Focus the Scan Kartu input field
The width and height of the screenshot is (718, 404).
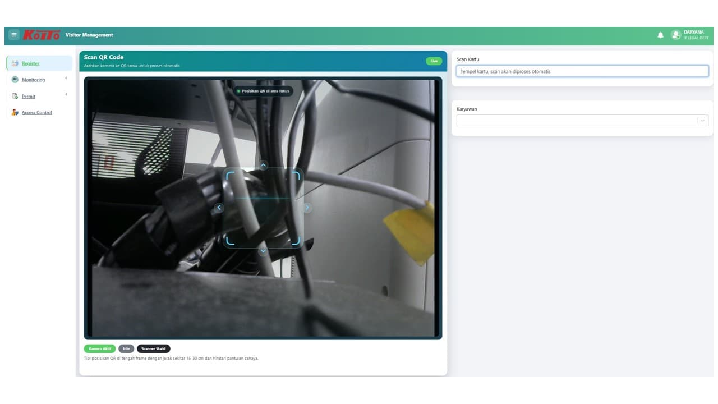[x=582, y=71]
